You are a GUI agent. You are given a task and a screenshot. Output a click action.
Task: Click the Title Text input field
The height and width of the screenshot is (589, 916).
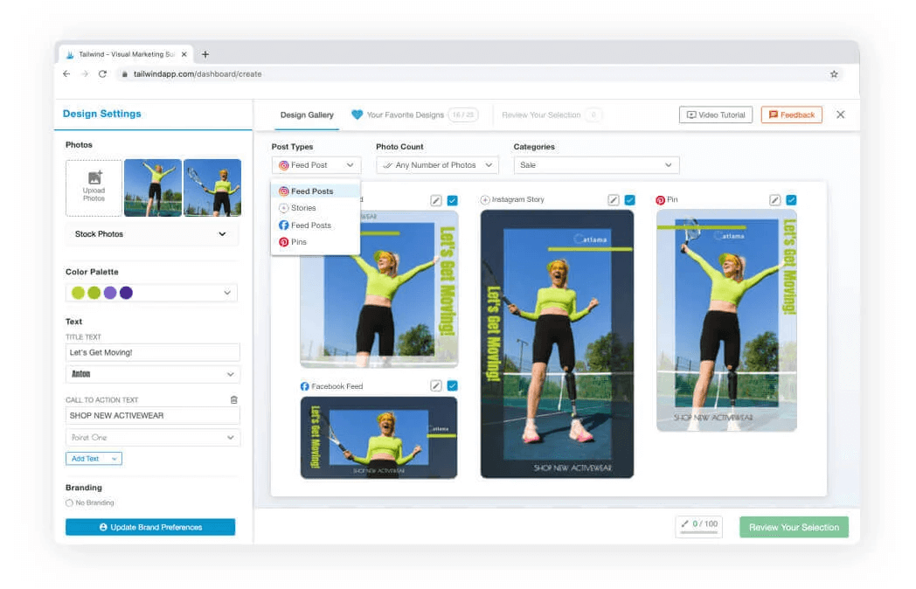152,352
